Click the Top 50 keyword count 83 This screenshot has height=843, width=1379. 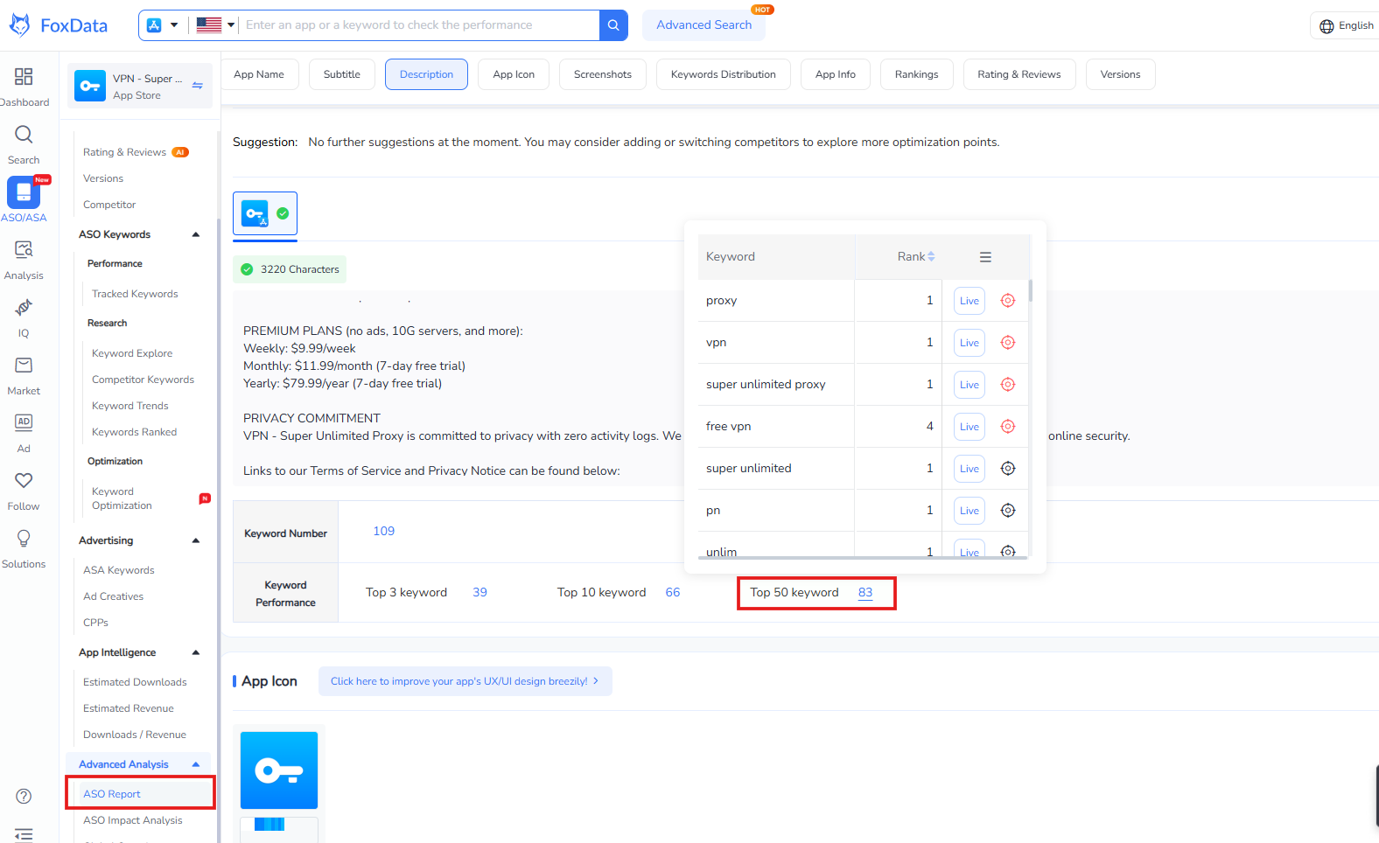point(864,593)
